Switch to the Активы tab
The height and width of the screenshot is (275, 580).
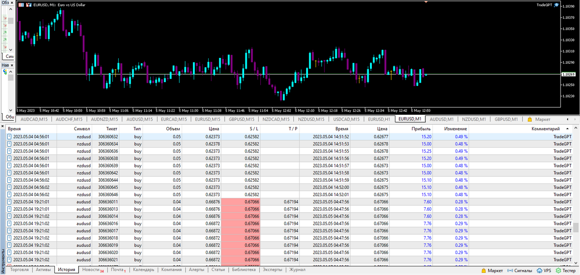pyautogui.click(x=43, y=270)
